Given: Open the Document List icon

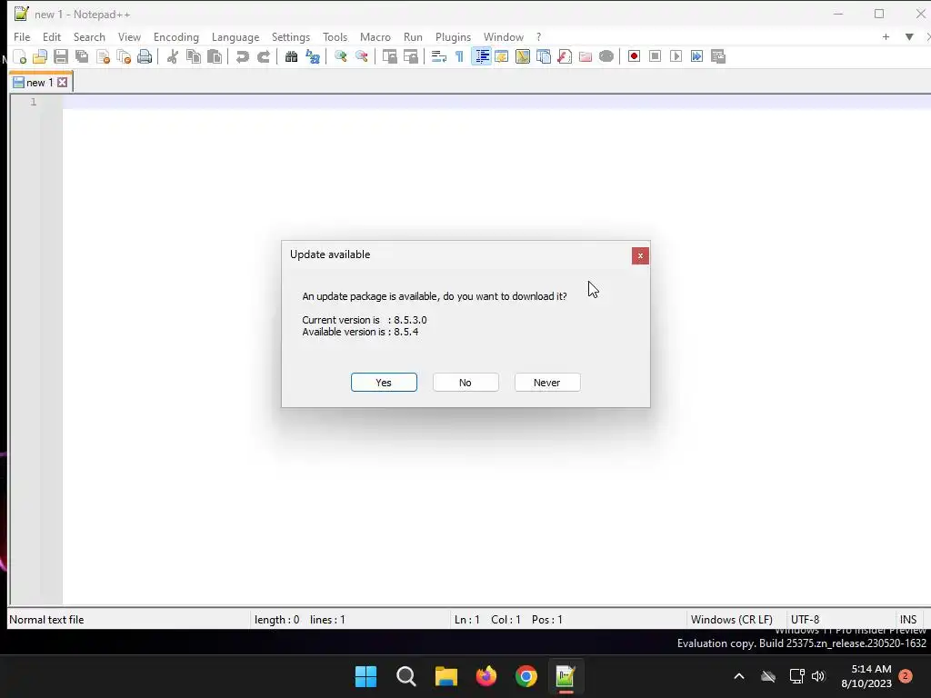Looking at the screenshot, I should coord(544,56).
